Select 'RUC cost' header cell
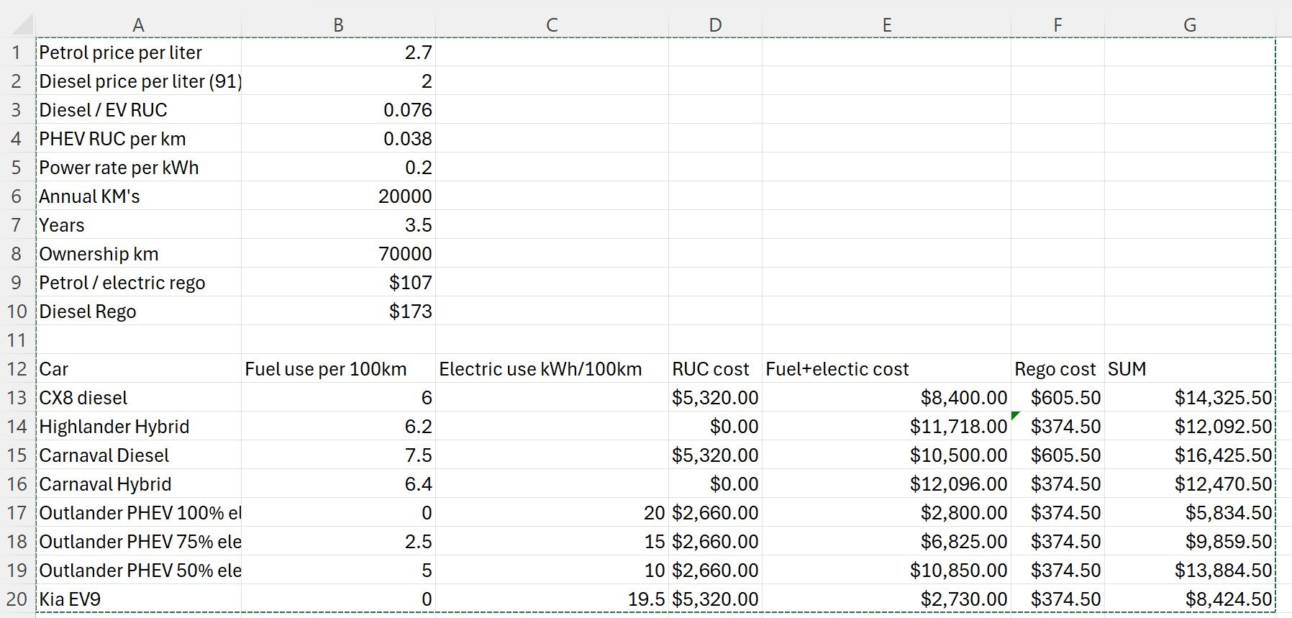 715,369
